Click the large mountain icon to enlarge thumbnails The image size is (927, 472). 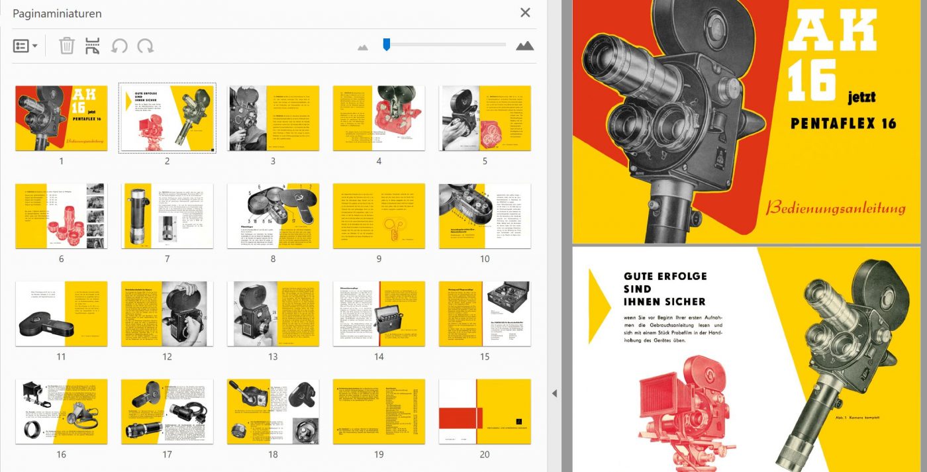coord(524,46)
